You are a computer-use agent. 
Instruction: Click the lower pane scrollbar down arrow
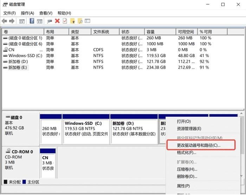click(241, 176)
